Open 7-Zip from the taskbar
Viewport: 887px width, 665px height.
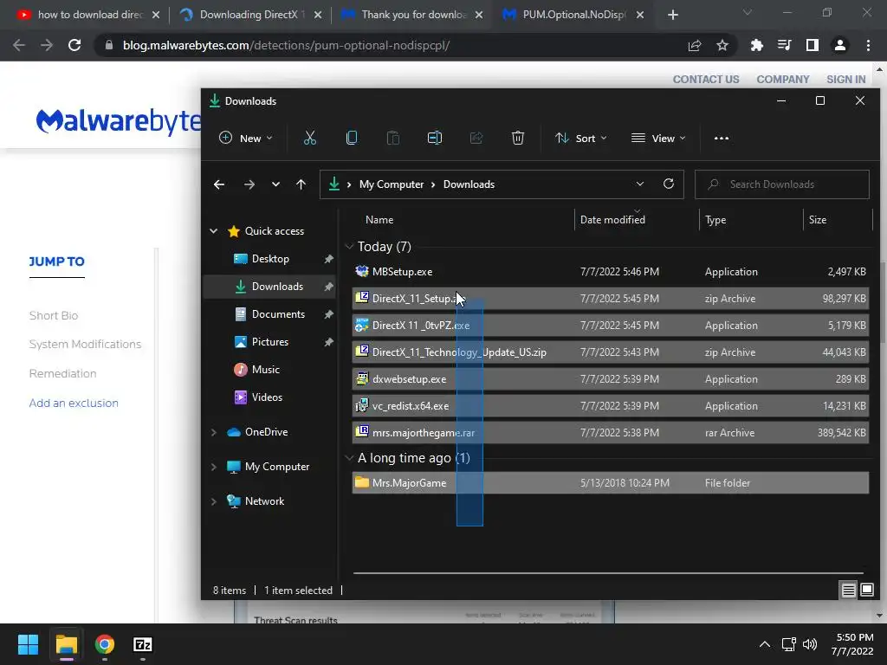pyautogui.click(x=143, y=644)
